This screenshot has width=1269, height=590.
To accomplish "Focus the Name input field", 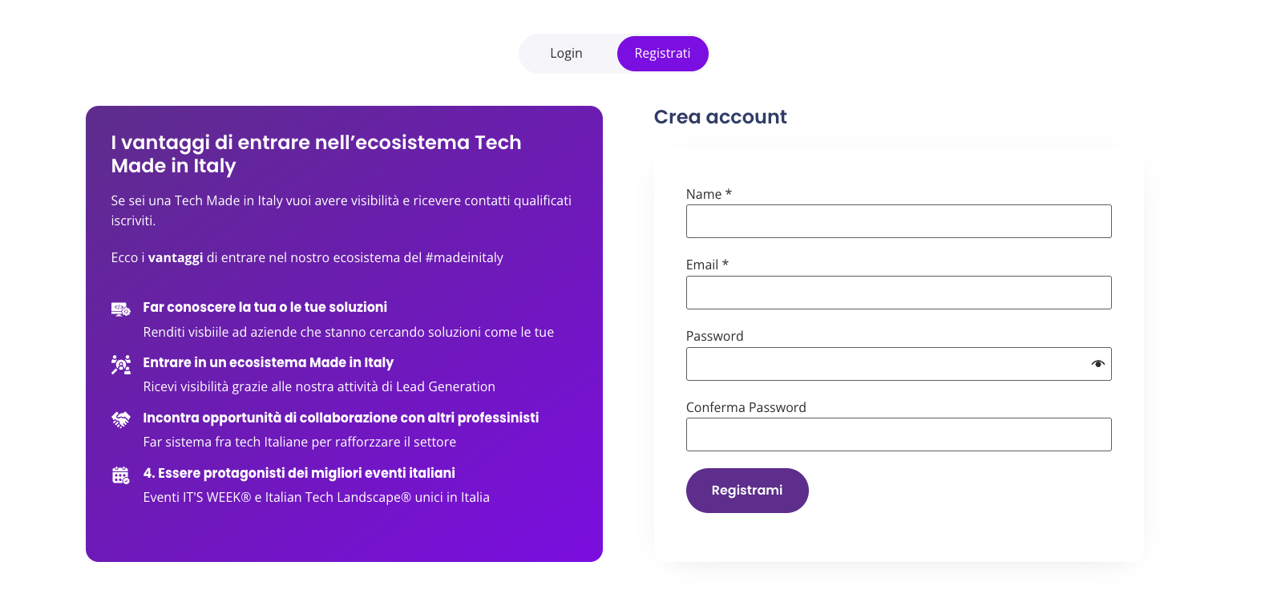I will pyautogui.click(x=899, y=221).
